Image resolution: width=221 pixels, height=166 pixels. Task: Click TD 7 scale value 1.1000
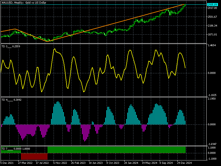click(212, 148)
